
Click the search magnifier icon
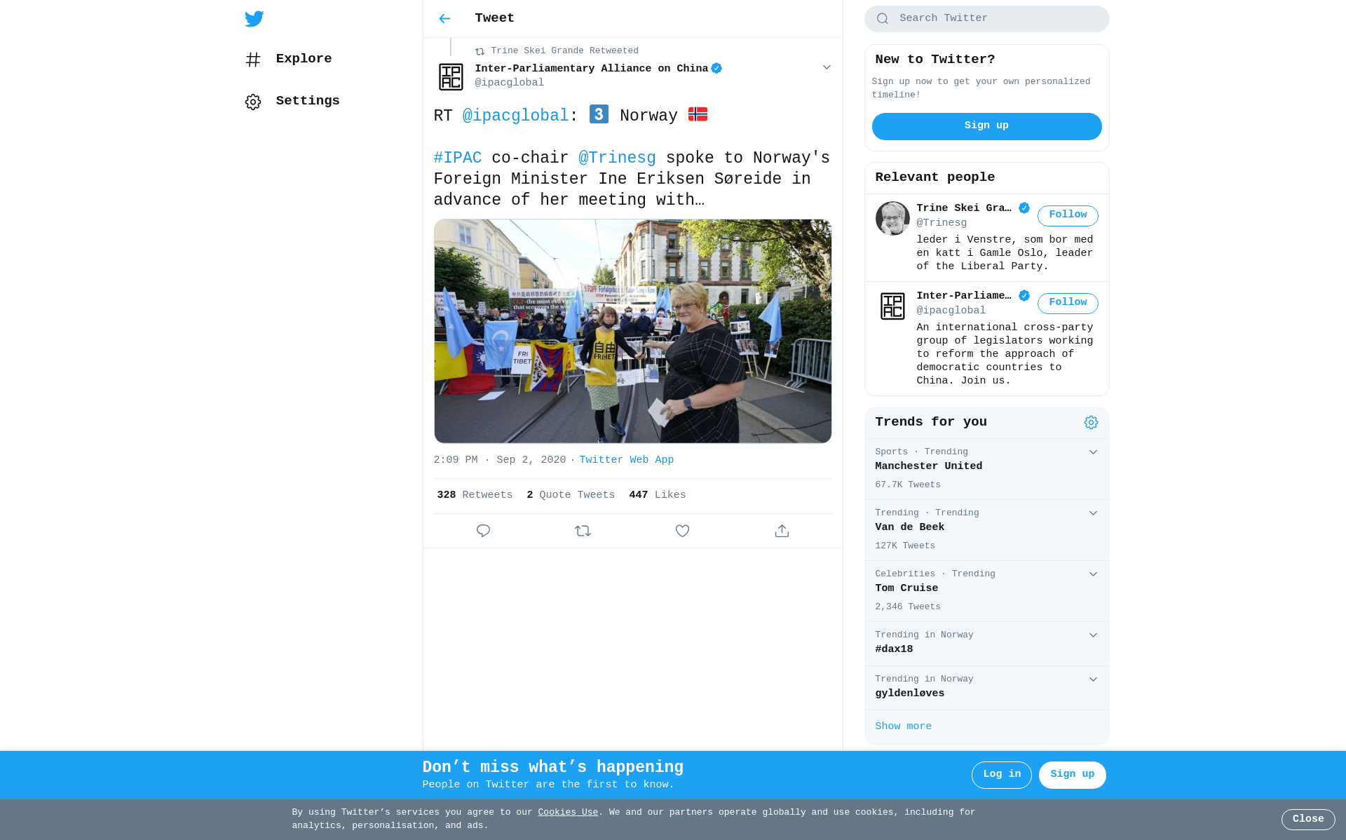coord(883,19)
